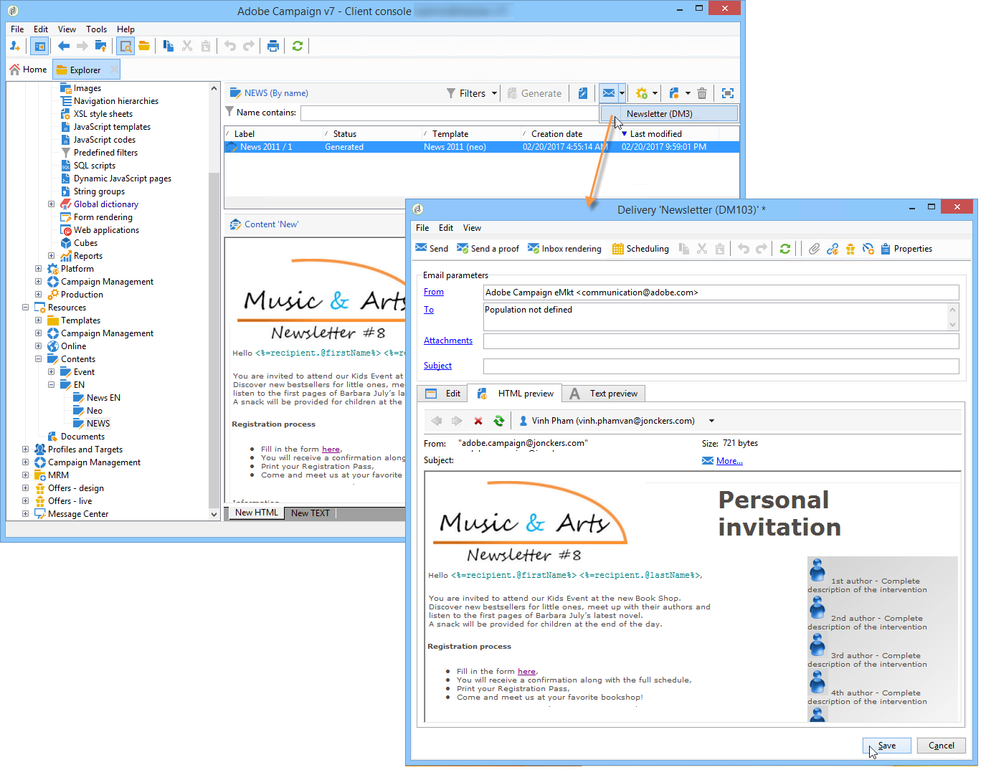Click the personalization icon left of Properties
Image resolution: width=991 pixels, height=780 pixels.
click(x=868, y=249)
